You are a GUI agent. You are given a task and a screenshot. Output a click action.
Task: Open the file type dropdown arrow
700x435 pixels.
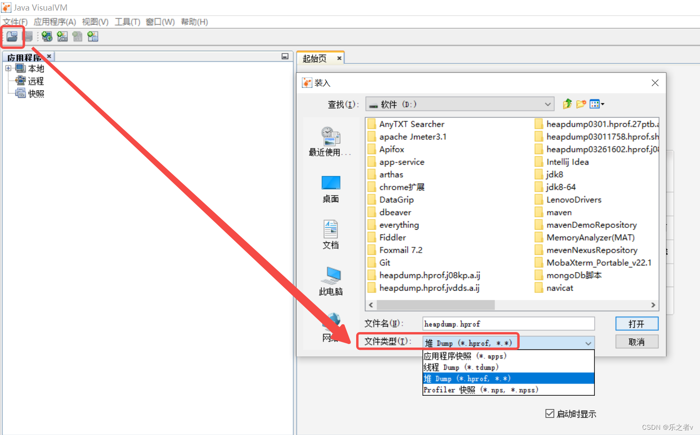[588, 343]
